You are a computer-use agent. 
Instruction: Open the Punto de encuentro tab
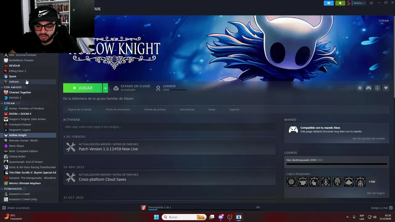(118, 109)
